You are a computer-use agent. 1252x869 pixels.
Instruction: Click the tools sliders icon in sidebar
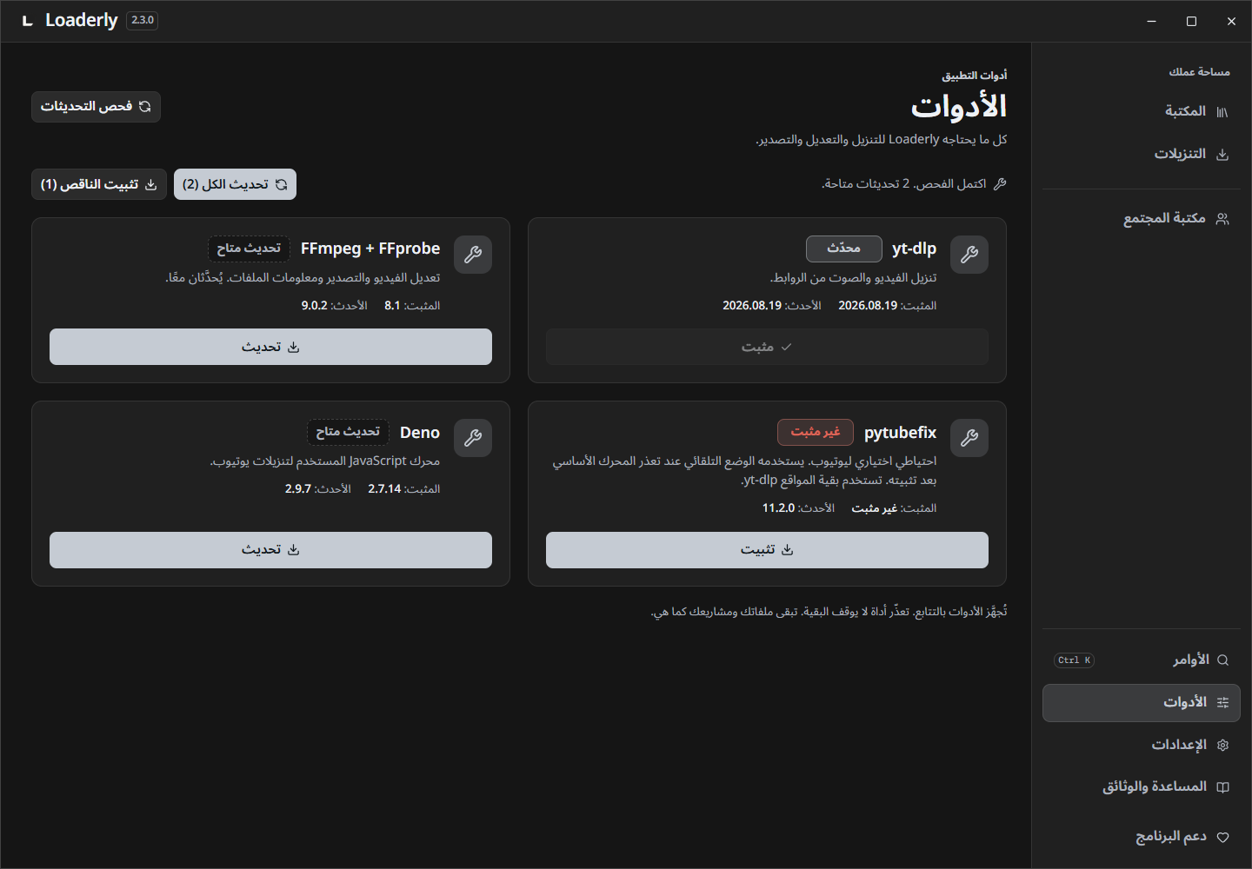[1222, 703]
